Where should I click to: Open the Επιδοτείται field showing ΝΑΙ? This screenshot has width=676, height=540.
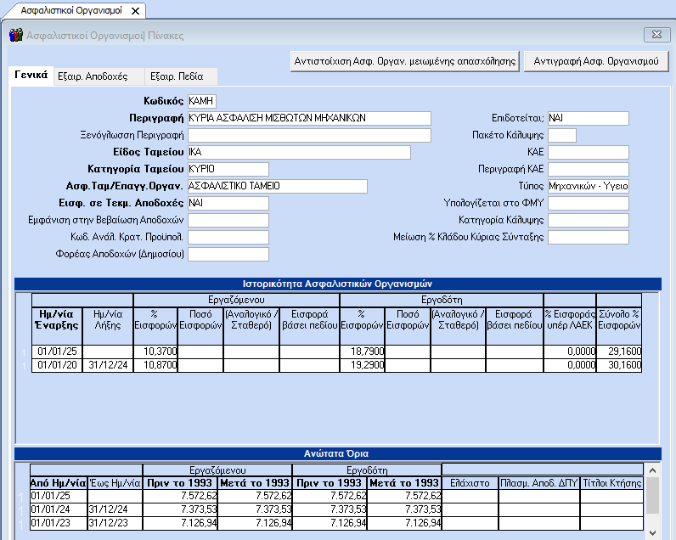pyautogui.click(x=588, y=118)
